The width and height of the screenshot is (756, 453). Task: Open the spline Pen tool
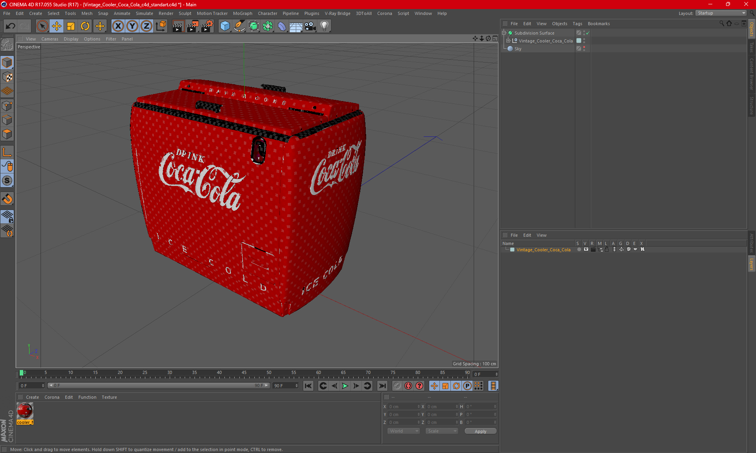pos(239,26)
